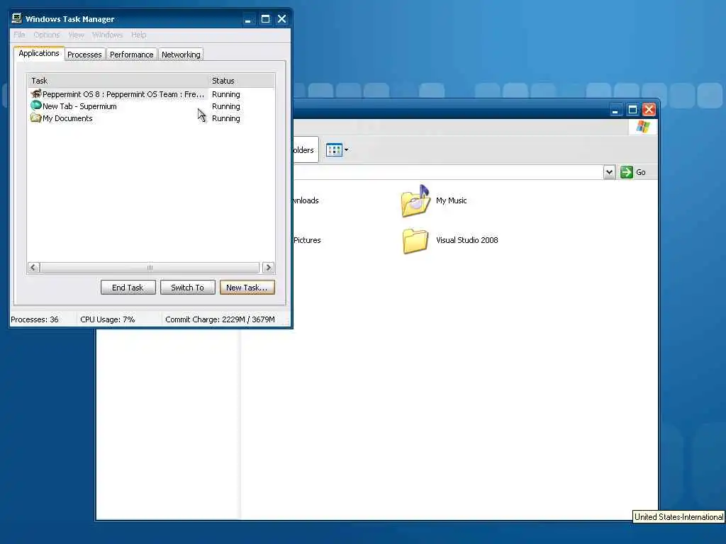The width and height of the screenshot is (726, 544).
Task: Click the task list scroll left arrow
Action: pyautogui.click(x=33, y=267)
